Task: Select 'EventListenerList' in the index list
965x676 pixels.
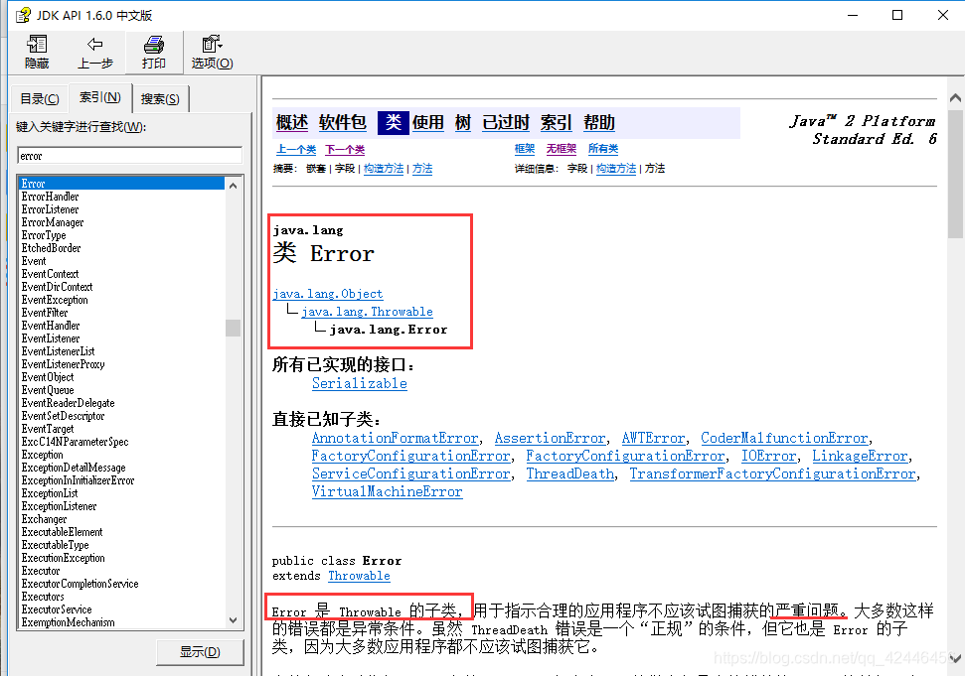Action: click(58, 351)
